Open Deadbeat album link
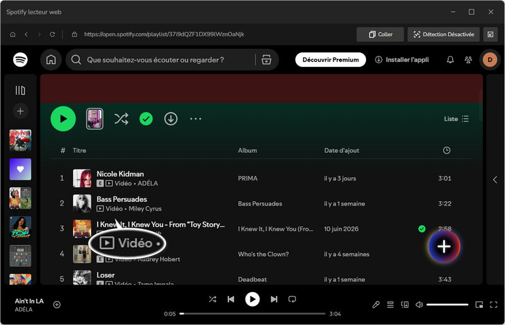Viewport: 505px width, 325px height. [x=252, y=279]
